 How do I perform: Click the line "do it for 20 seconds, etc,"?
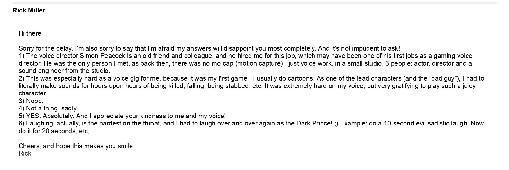[x=54, y=131]
